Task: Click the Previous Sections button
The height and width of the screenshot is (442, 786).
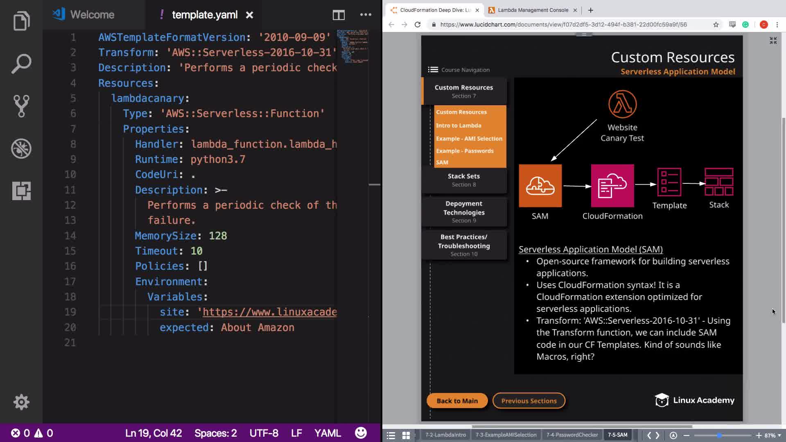Action: pyautogui.click(x=529, y=401)
